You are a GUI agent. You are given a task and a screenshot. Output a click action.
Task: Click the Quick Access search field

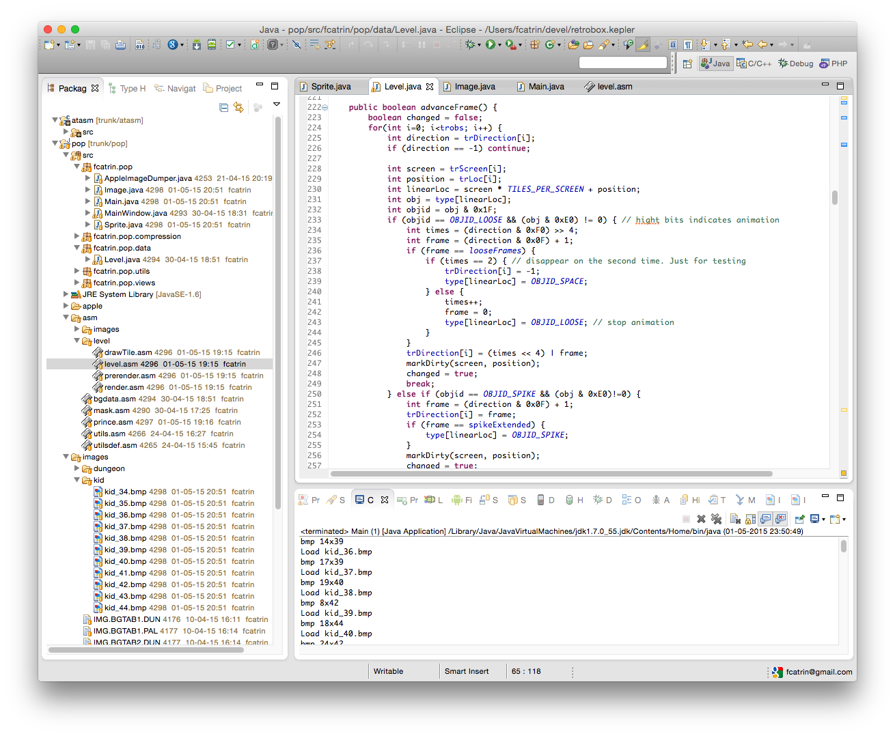point(622,63)
